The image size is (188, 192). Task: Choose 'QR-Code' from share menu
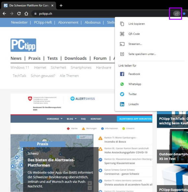[151, 34]
